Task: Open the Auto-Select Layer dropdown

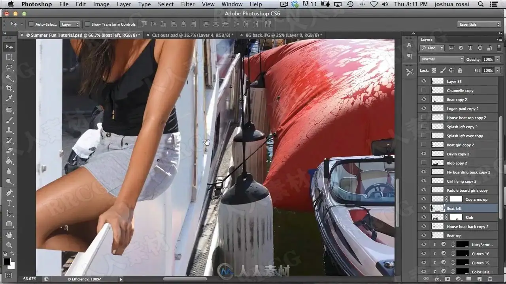Action: [70, 24]
